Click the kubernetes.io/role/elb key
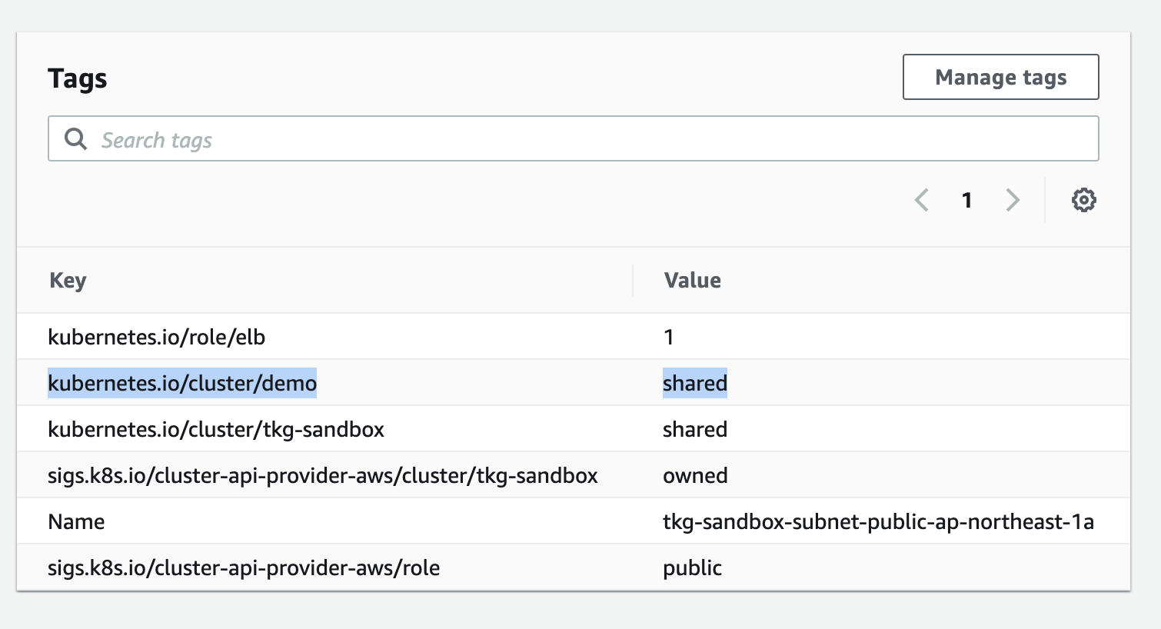 pyautogui.click(x=156, y=337)
